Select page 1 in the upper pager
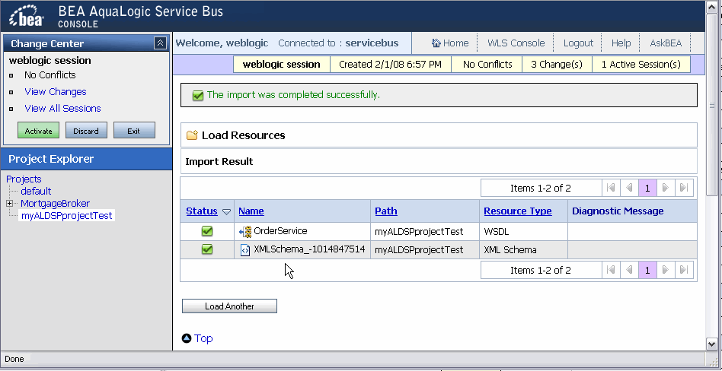 [647, 188]
